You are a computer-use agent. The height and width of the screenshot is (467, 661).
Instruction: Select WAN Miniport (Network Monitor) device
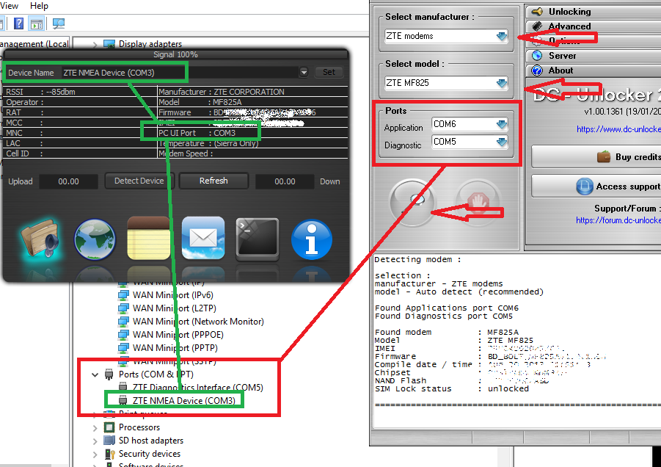[x=198, y=322]
